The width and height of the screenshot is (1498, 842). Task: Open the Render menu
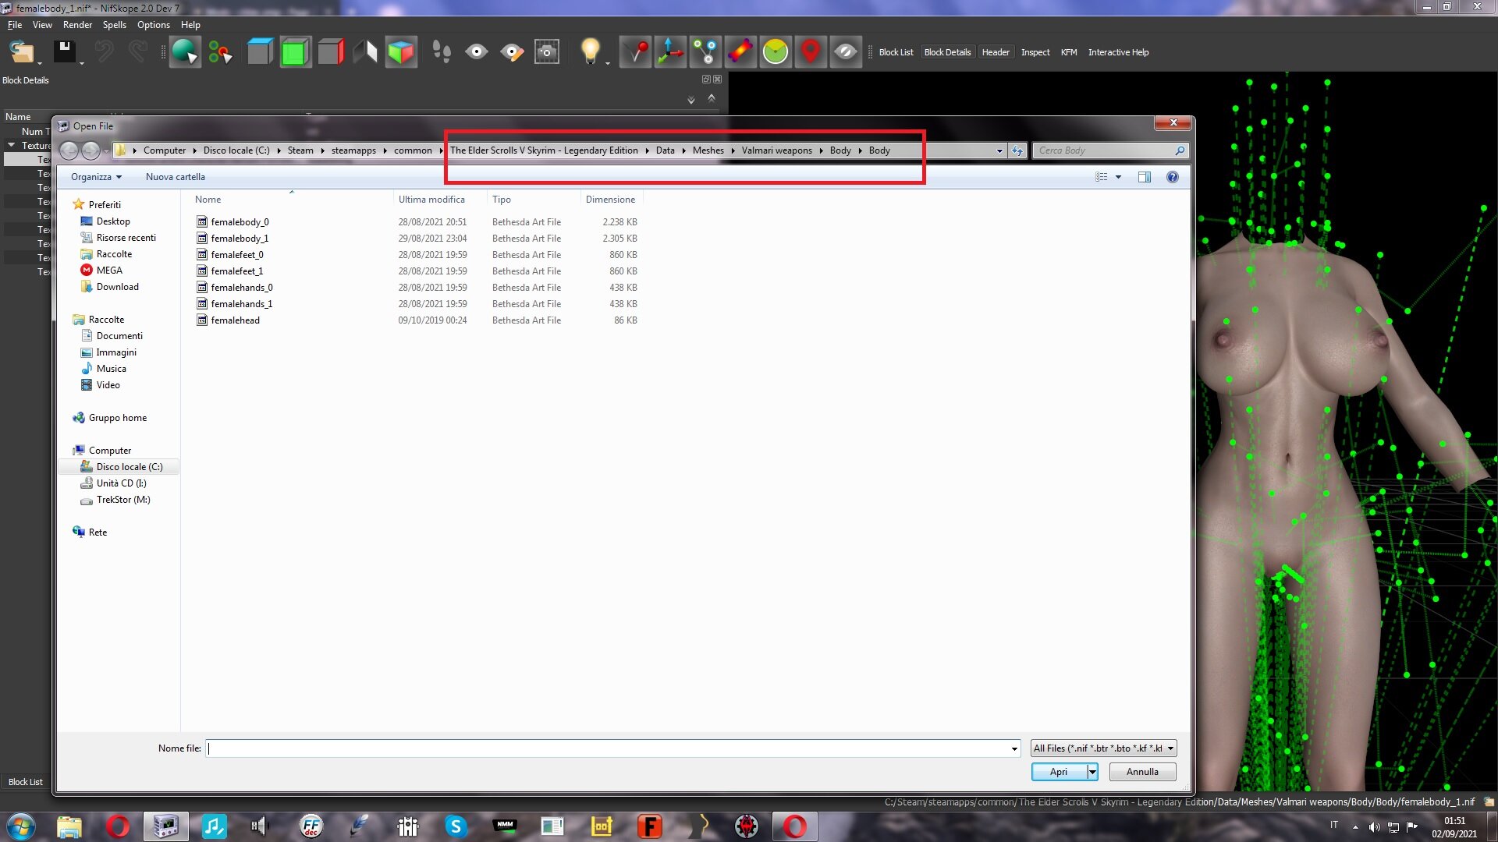77,25
